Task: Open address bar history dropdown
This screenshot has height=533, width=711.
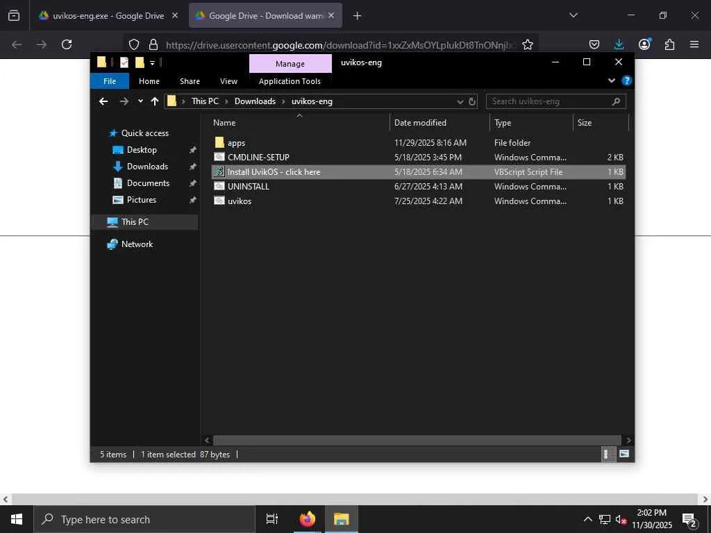Action: (460, 101)
